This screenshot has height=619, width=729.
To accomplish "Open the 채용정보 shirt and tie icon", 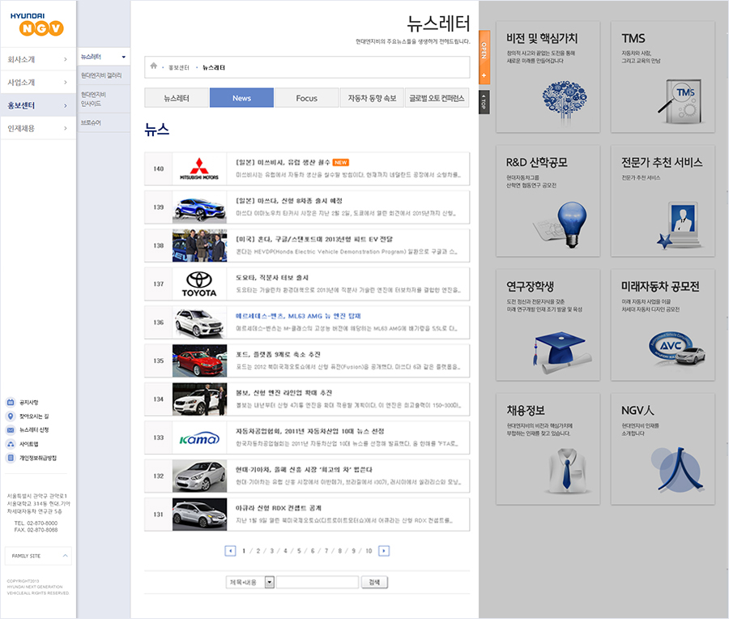I will click(x=567, y=471).
